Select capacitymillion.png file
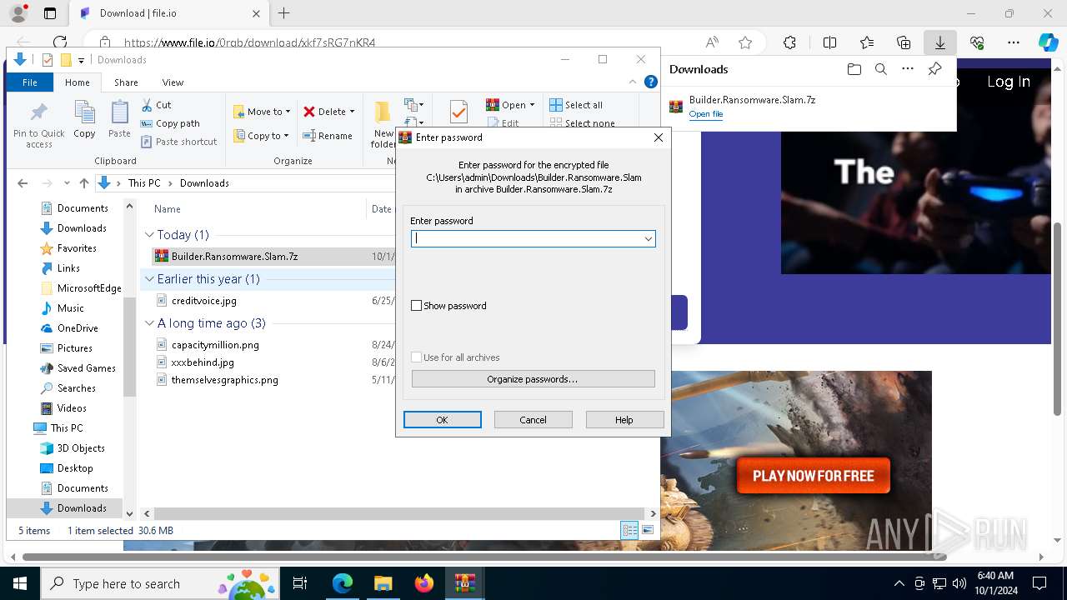The image size is (1067, 600). pos(215,345)
